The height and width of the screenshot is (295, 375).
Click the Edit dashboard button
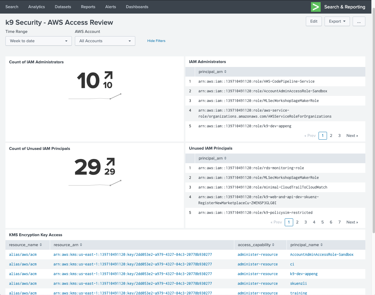pos(314,21)
